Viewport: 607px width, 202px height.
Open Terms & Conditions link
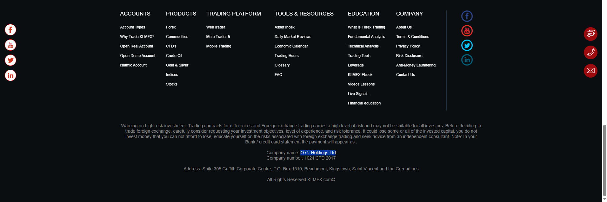[x=413, y=37]
